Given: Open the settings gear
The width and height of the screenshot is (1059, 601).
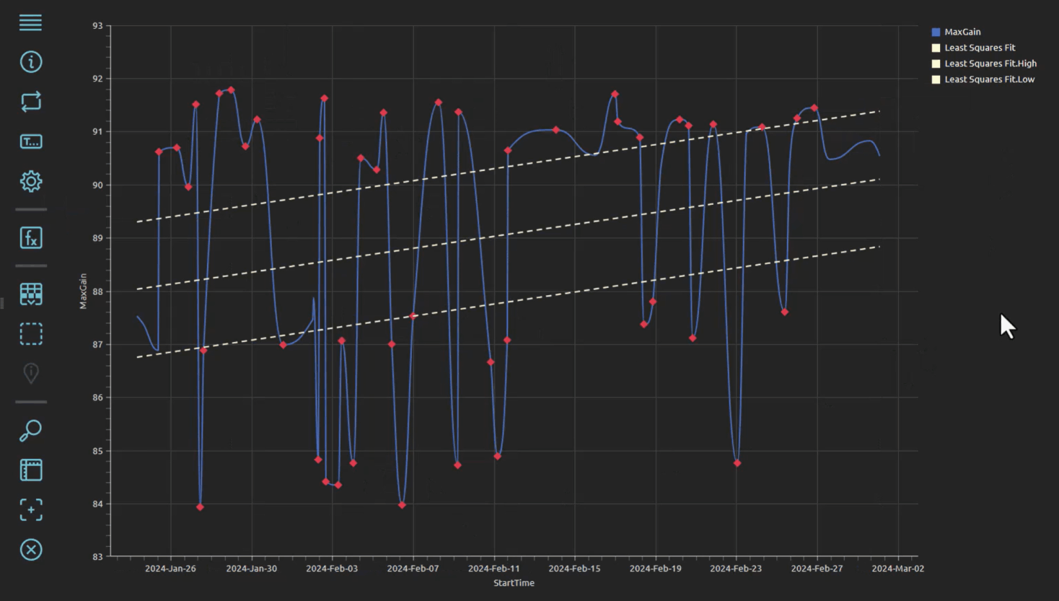Looking at the screenshot, I should coord(31,182).
